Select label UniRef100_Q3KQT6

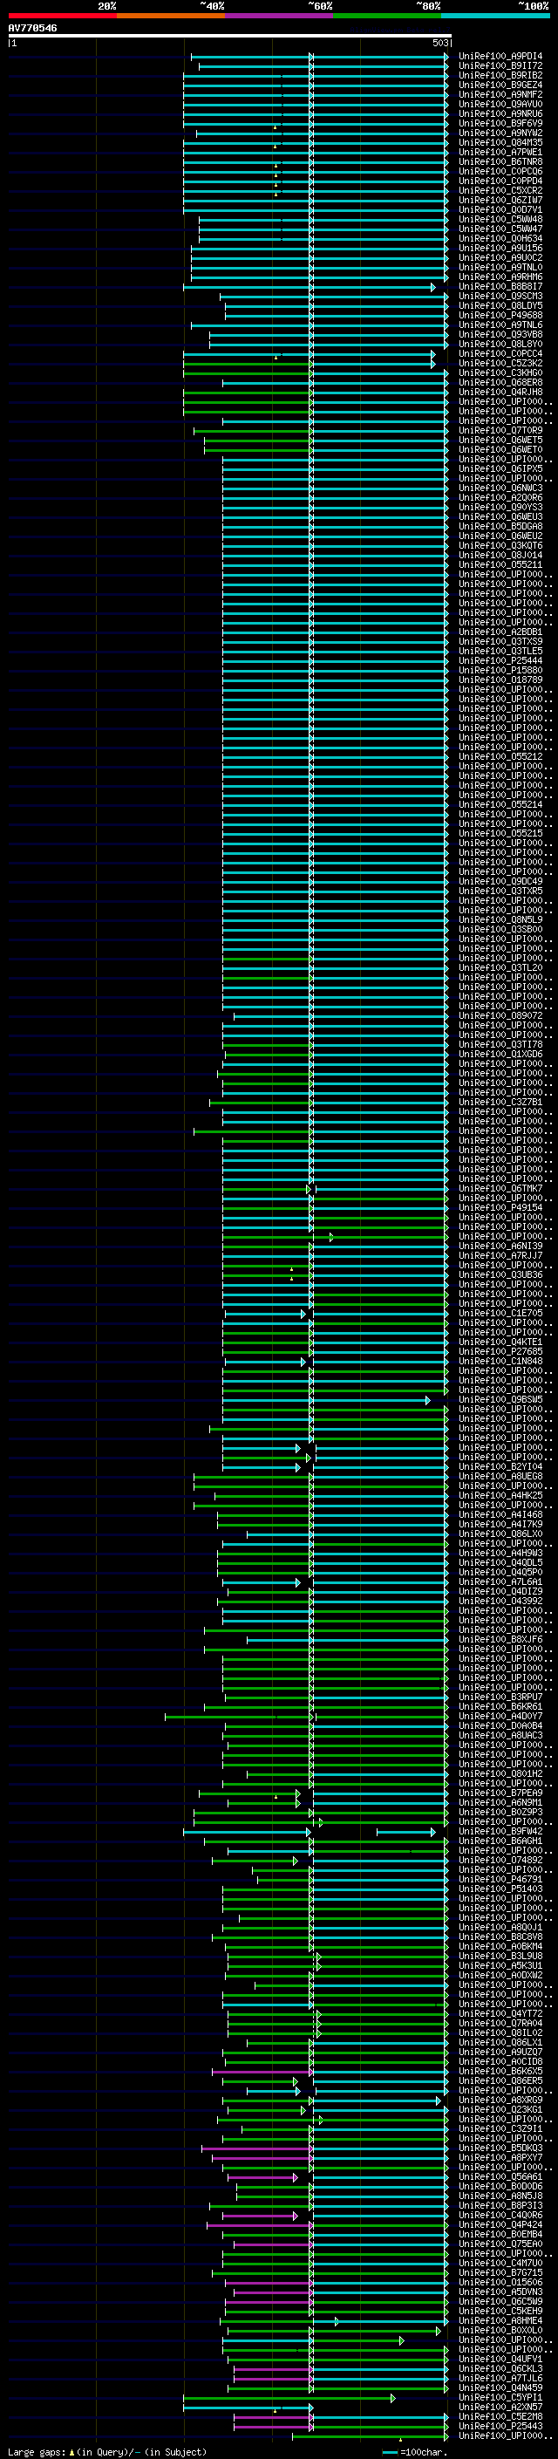pos(500,545)
